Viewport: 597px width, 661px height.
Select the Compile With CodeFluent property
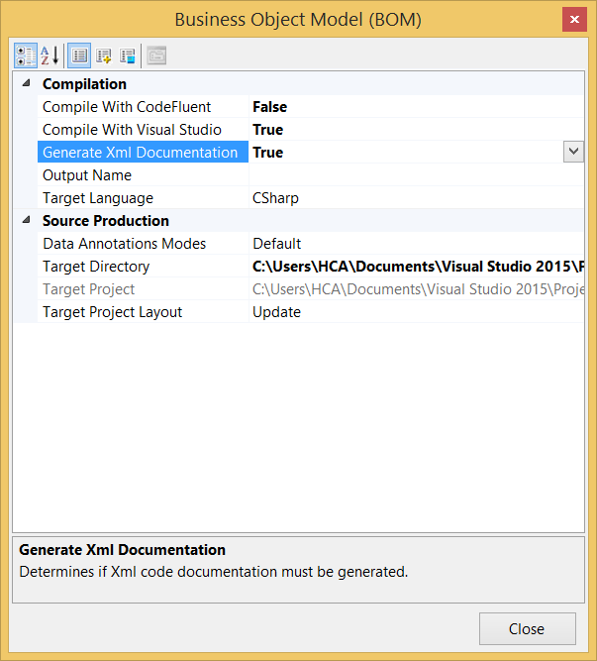coord(127,107)
